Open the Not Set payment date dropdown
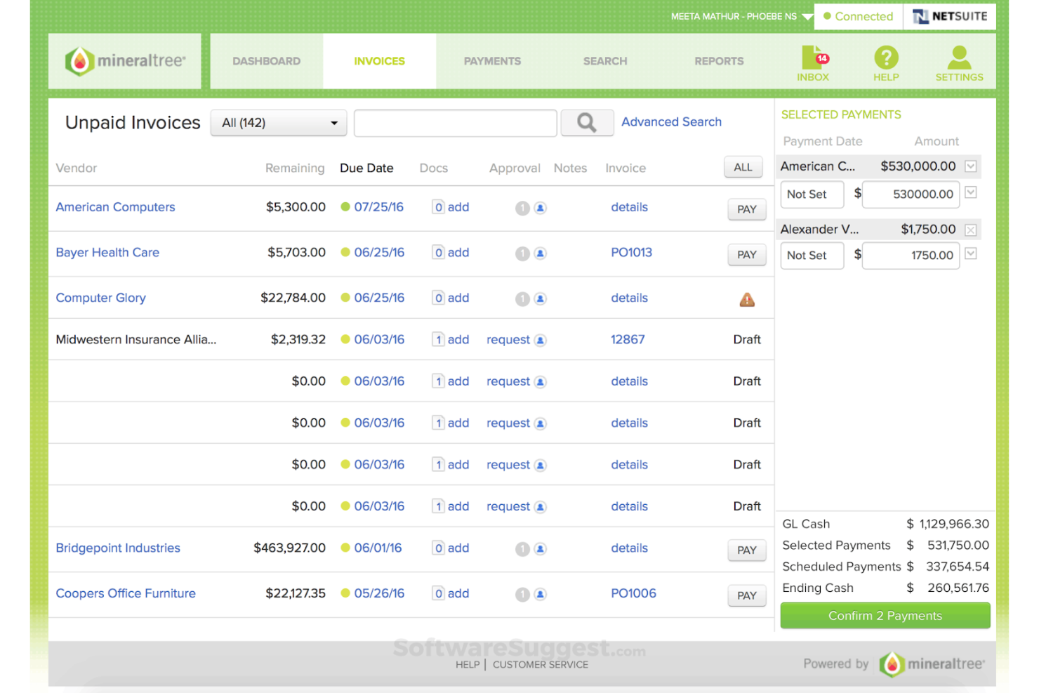1039x693 pixels. (x=812, y=194)
